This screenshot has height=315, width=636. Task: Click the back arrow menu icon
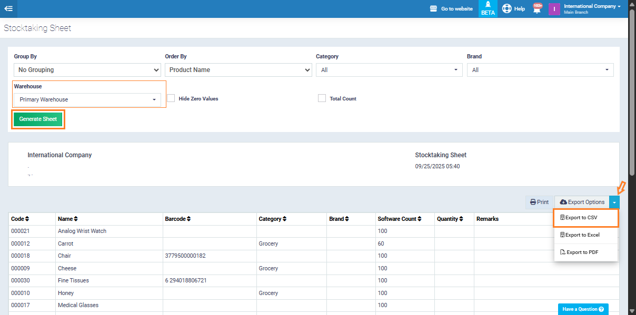[8, 8]
